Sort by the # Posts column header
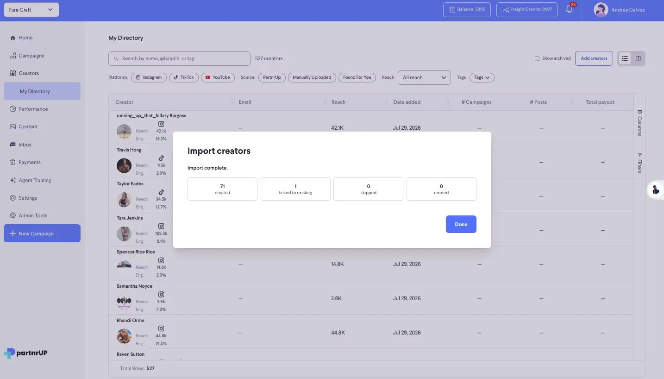This screenshot has width=664, height=379. pyautogui.click(x=538, y=102)
